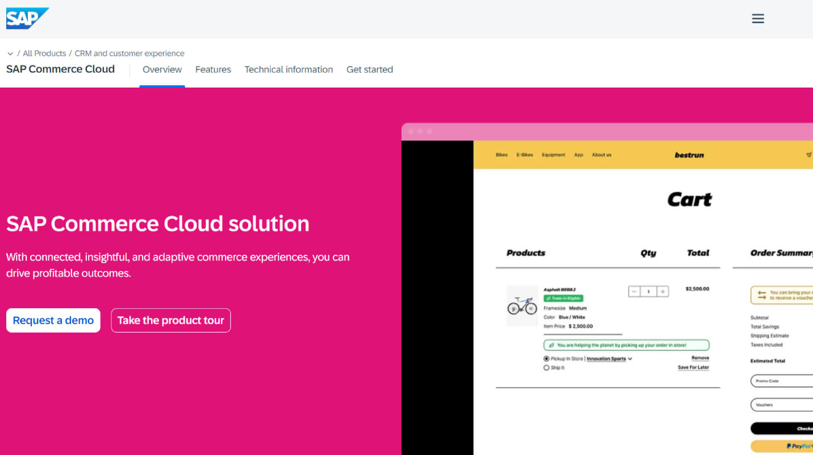Expand the breadcrumb chevron dropdown

point(10,54)
